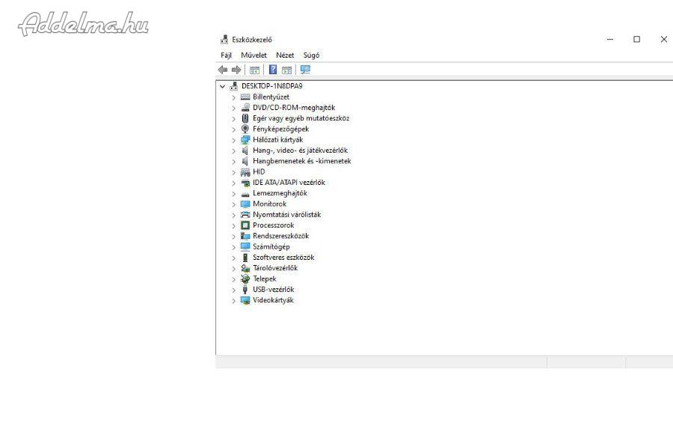The image size is (673, 447).
Task: Click the Processzorok chip icon
Action: pyautogui.click(x=245, y=225)
